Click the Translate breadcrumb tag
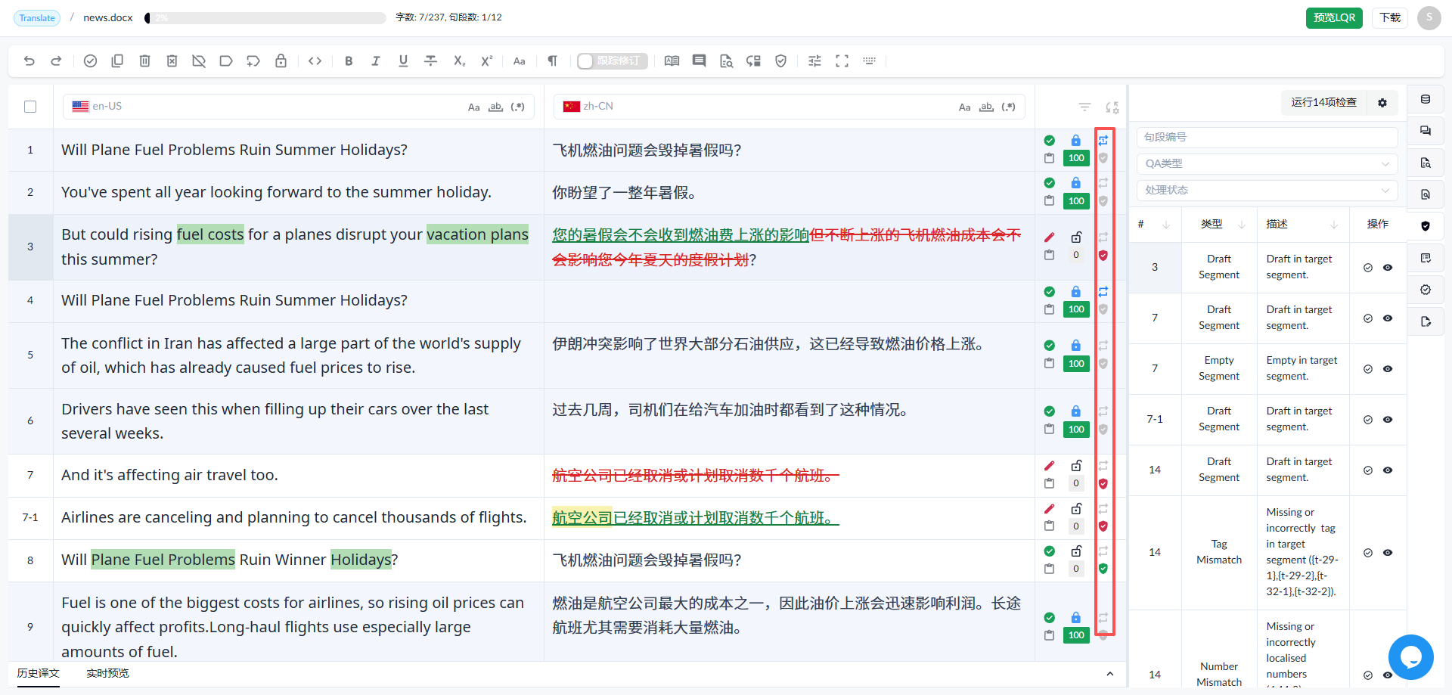 click(37, 17)
